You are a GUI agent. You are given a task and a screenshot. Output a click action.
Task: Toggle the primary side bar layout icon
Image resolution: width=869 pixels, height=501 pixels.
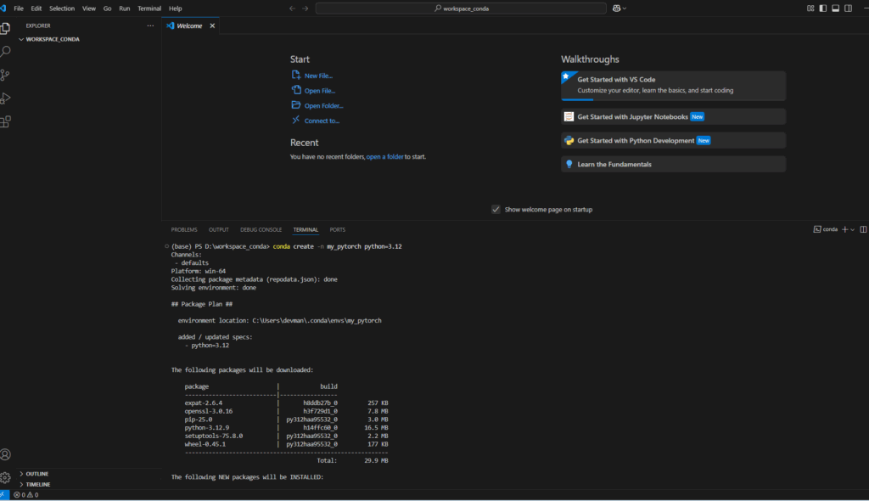pos(823,8)
